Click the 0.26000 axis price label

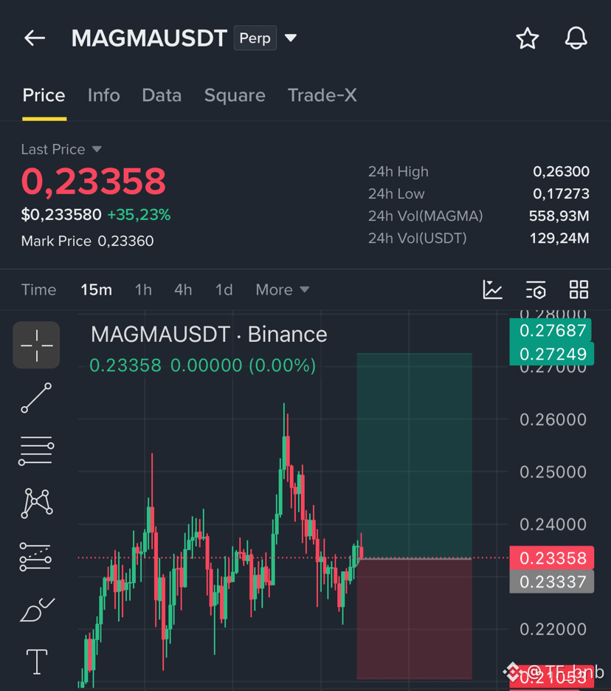(553, 419)
